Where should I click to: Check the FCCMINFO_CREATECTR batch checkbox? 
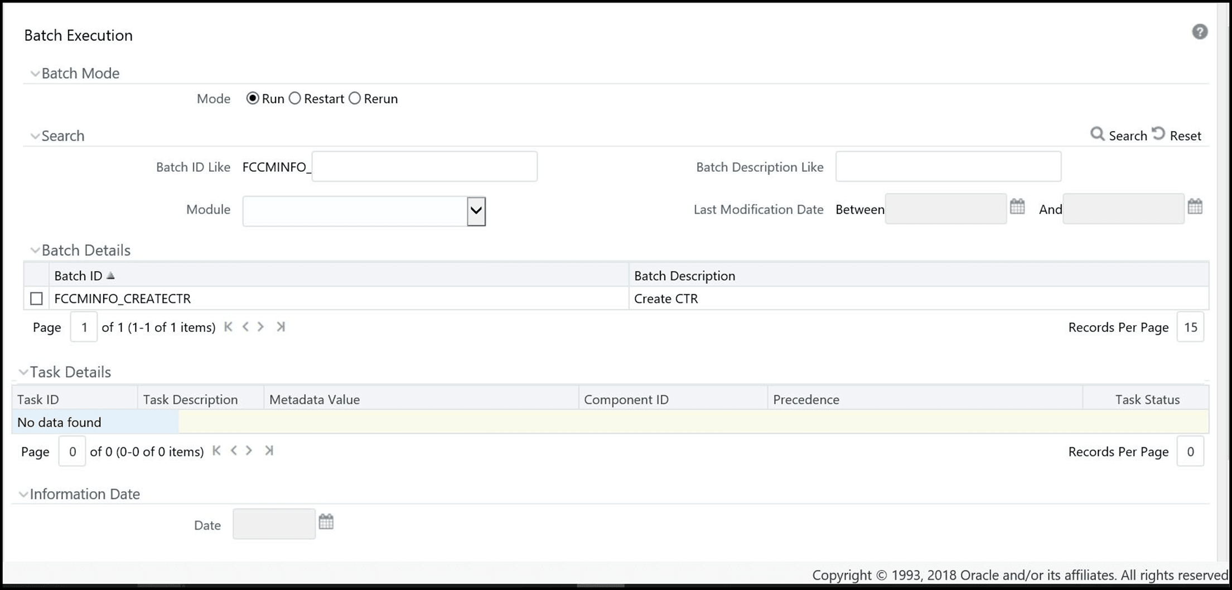click(36, 298)
